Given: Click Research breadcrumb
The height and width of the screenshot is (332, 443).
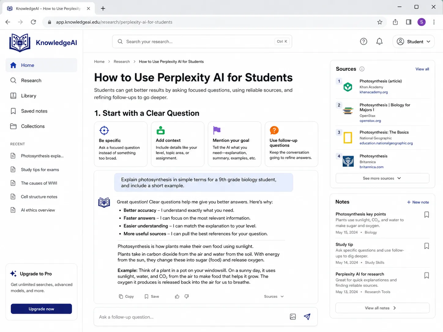Looking at the screenshot, I should pos(122,61).
